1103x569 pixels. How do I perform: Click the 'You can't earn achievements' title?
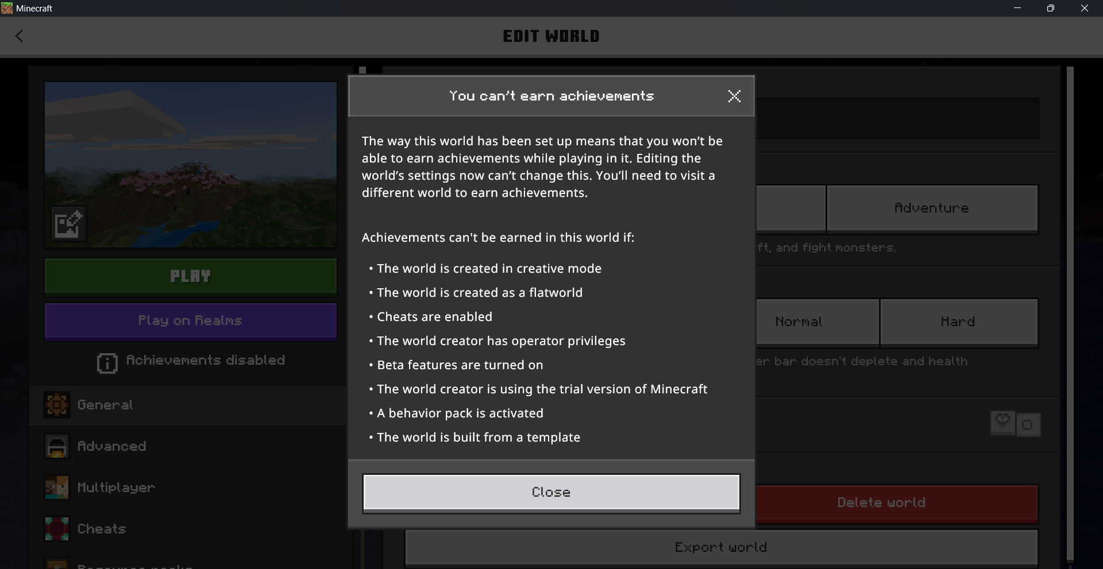pos(551,96)
